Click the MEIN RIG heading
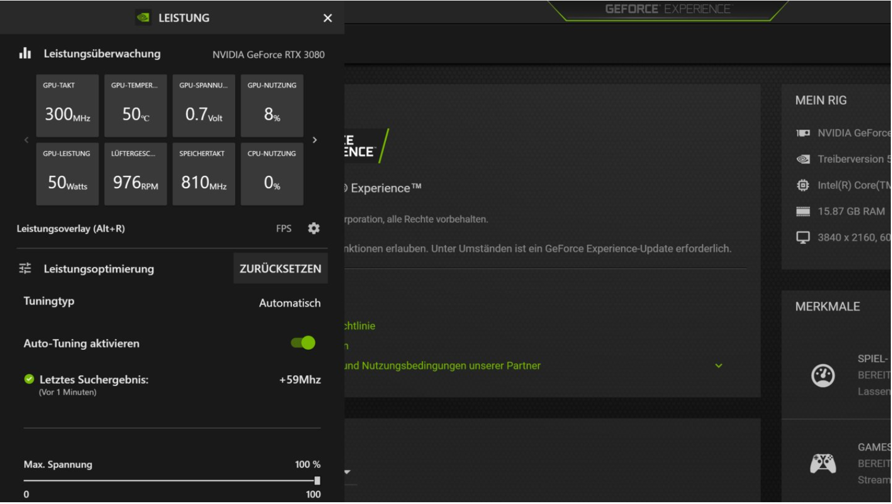The image size is (892, 504). pyautogui.click(x=821, y=101)
